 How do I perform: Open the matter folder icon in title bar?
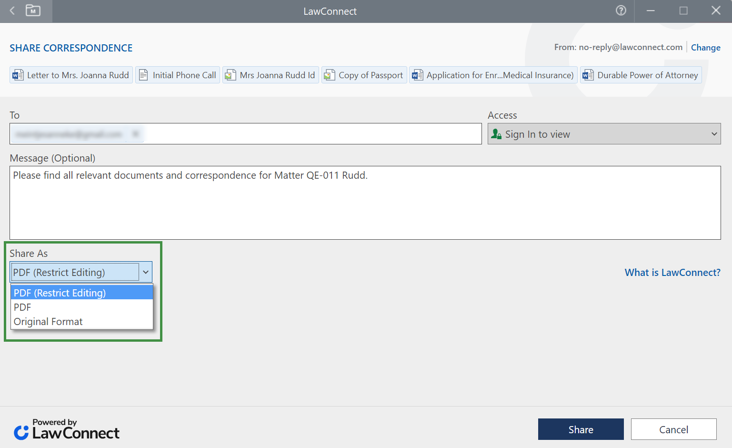[x=33, y=10]
